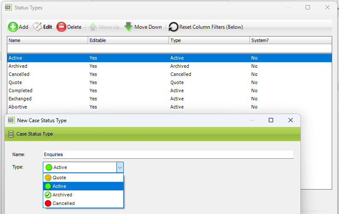Click the Reset Column Filters icon
The height and width of the screenshot is (214, 339).
[x=173, y=27]
